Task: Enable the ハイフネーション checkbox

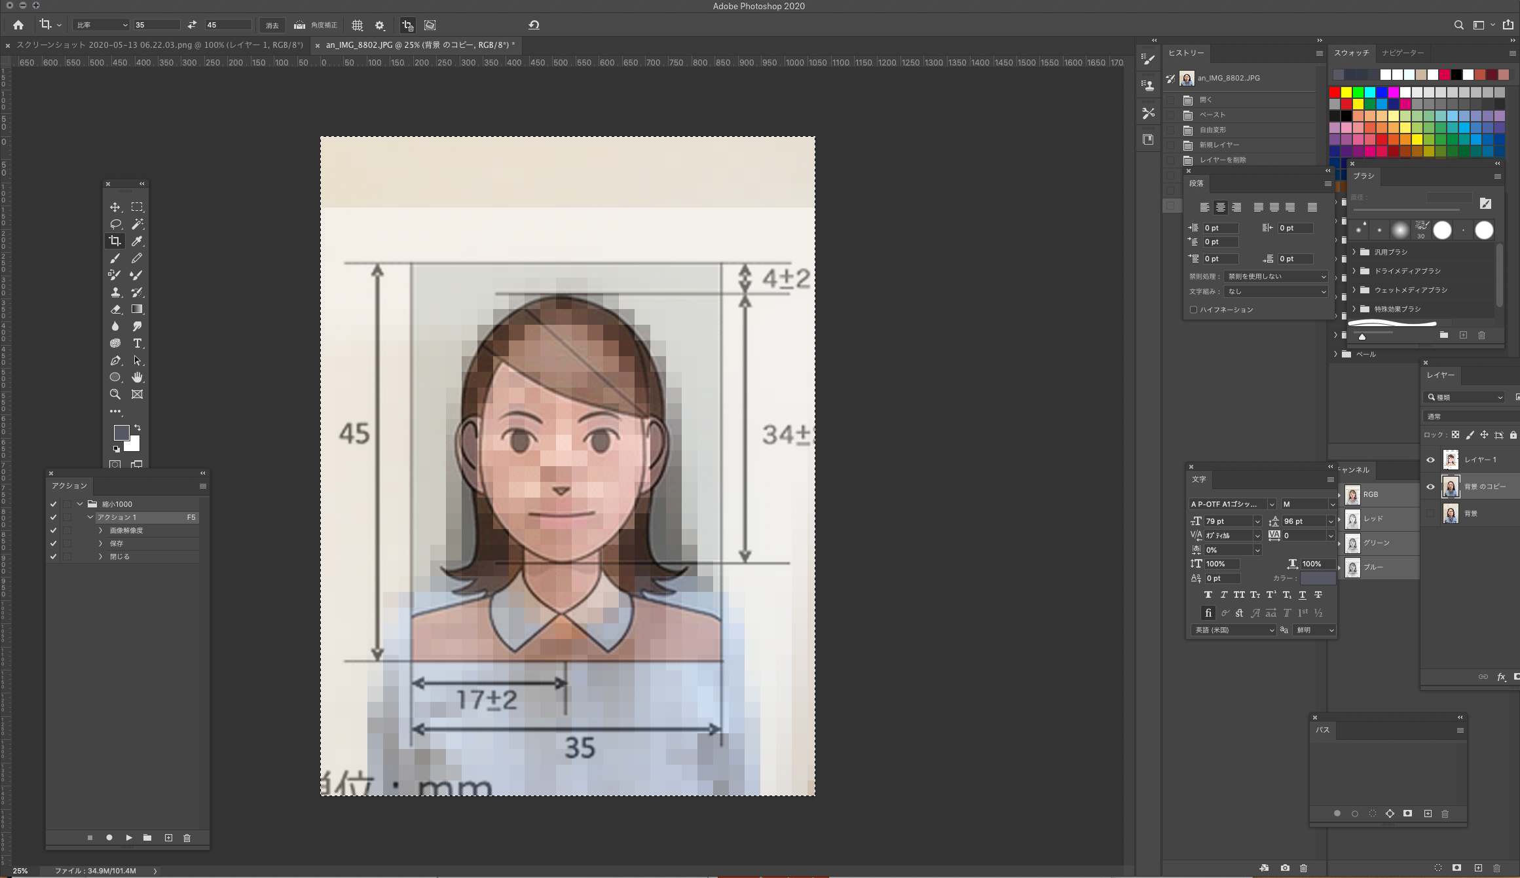Action: [x=1193, y=310]
